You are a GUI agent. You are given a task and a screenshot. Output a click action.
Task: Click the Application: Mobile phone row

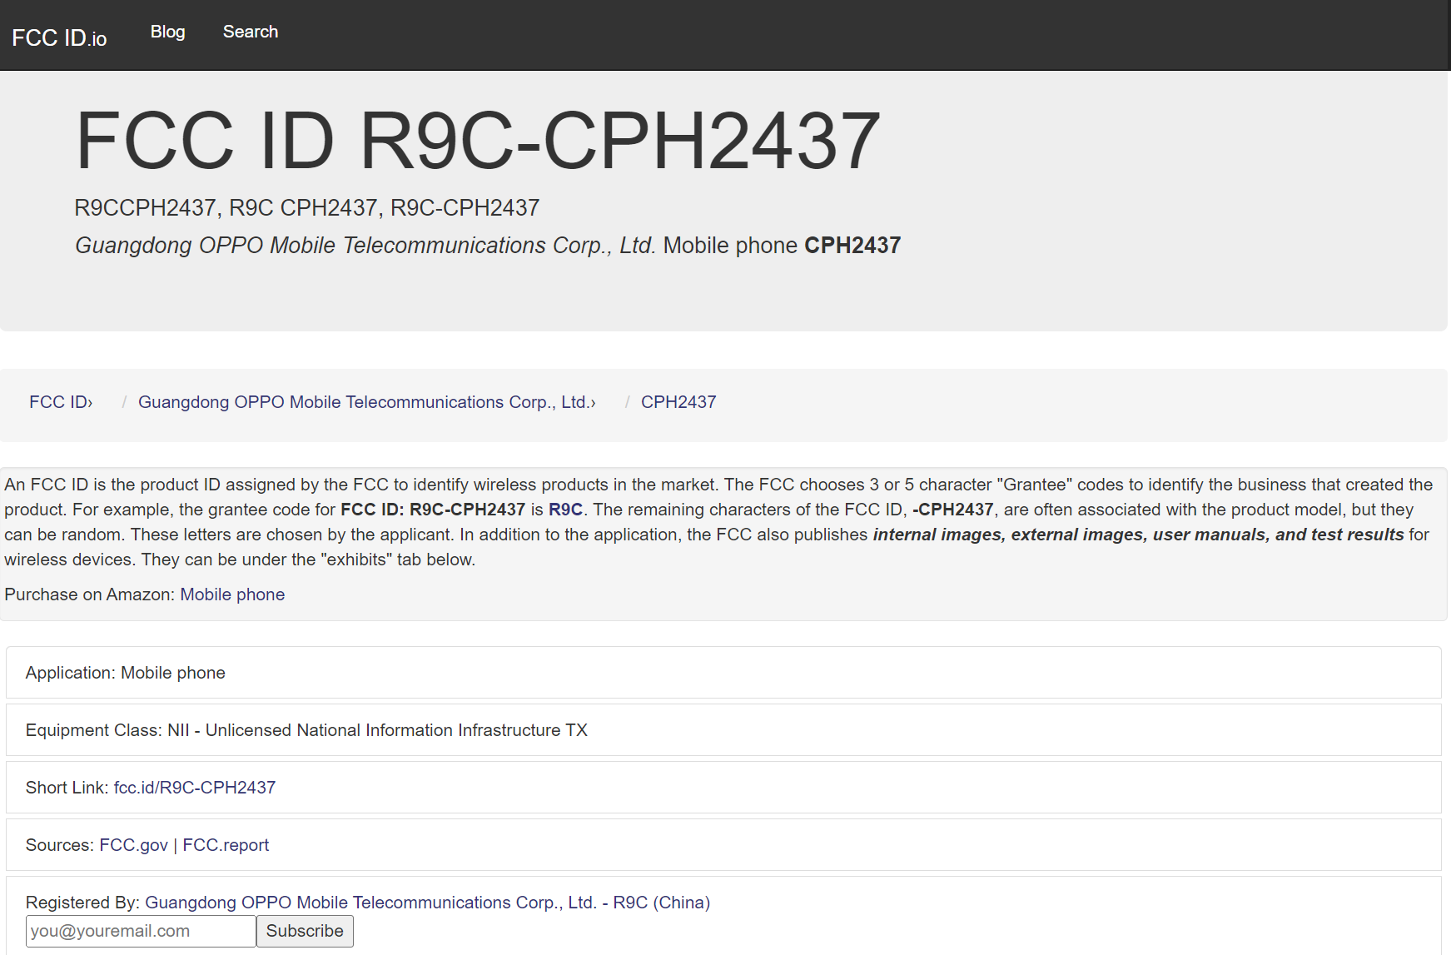pos(723,673)
